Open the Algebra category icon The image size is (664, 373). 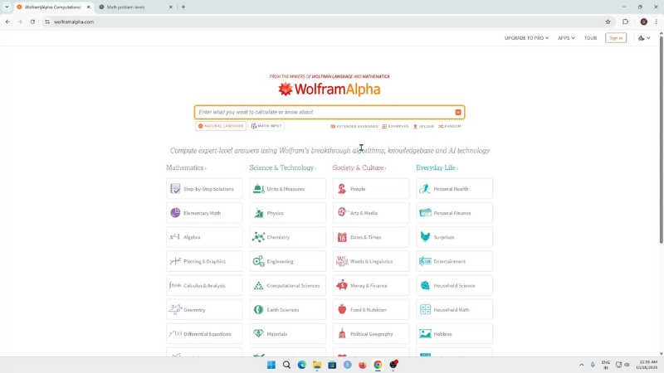(x=175, y=237)
